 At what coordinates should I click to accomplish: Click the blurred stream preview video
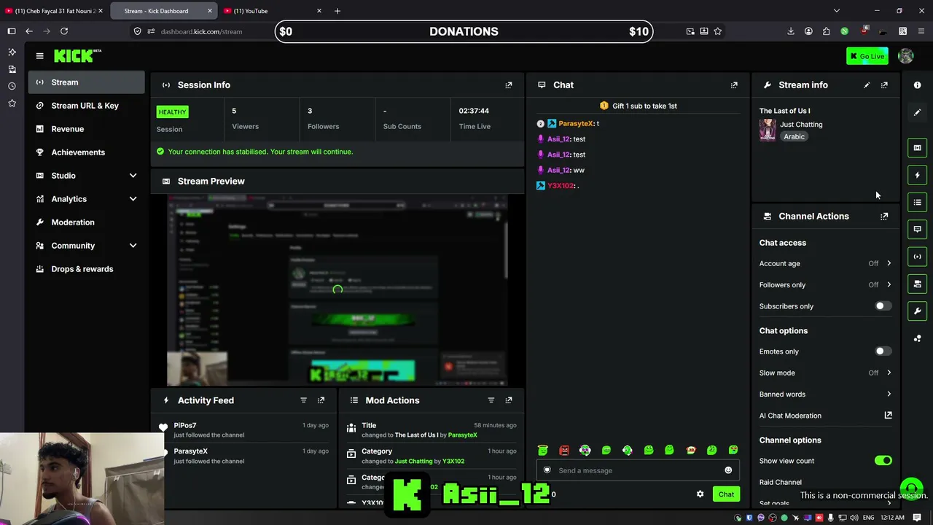point(337,290)
